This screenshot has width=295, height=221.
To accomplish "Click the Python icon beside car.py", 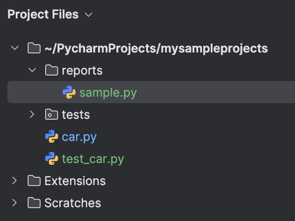I will pos(51,137).
